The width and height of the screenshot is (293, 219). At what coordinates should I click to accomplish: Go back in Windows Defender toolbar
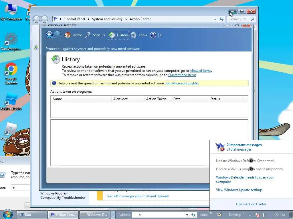(x=49, y=35)
